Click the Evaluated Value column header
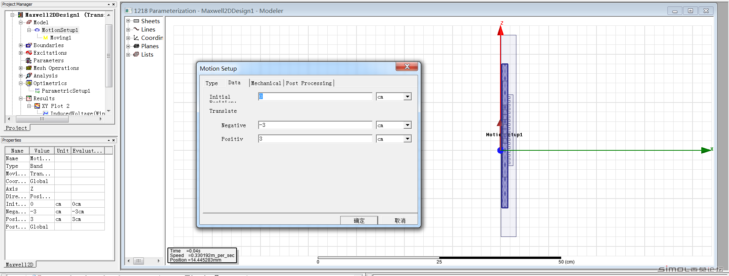This screenshot has width=729, height=276. 88,151
